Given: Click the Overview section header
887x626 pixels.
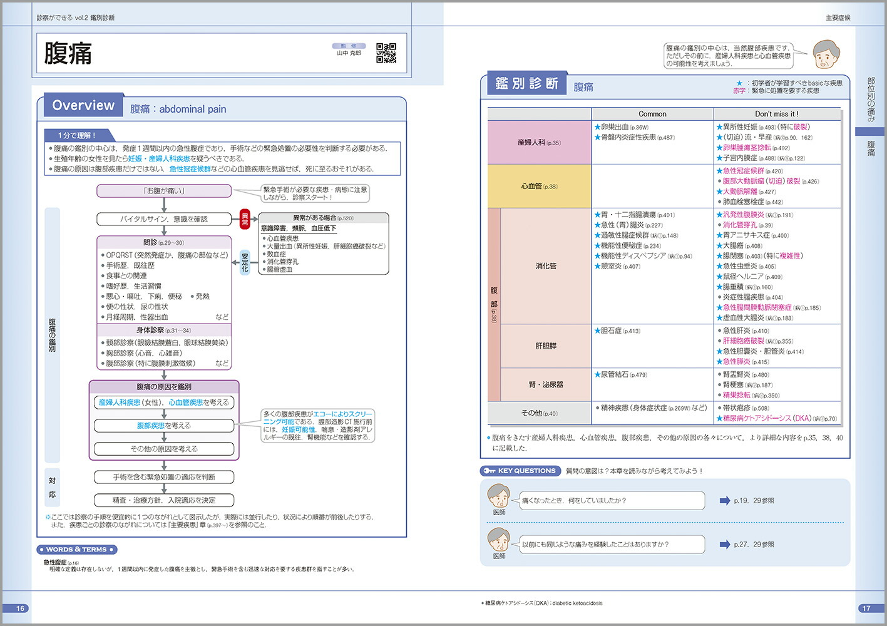Looking at the screenshot, I should (83, 106).
